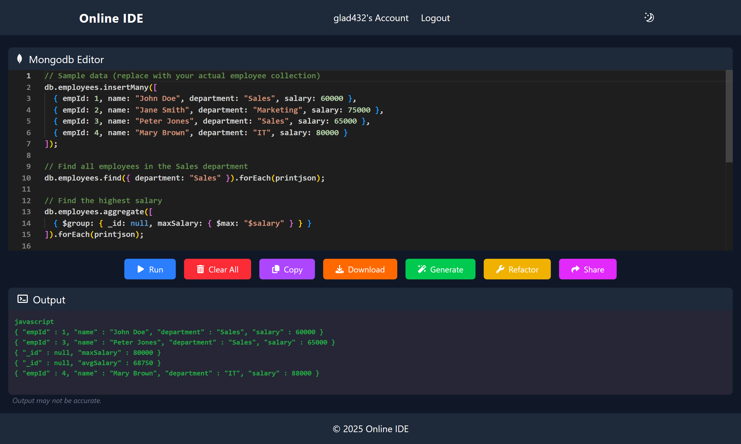Click output row with "Peter Jones"
Image resolution: width=741 pixels, height=444 pixels.
pyautogui.click(x=174, y=342)
